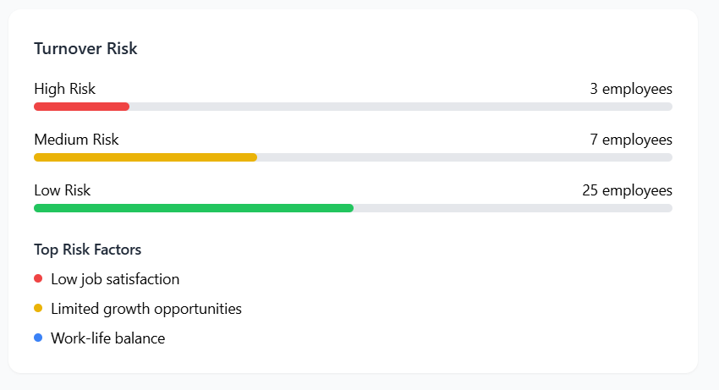Click the gray unfilled part of Medium Risk bar

coord(464,157)
